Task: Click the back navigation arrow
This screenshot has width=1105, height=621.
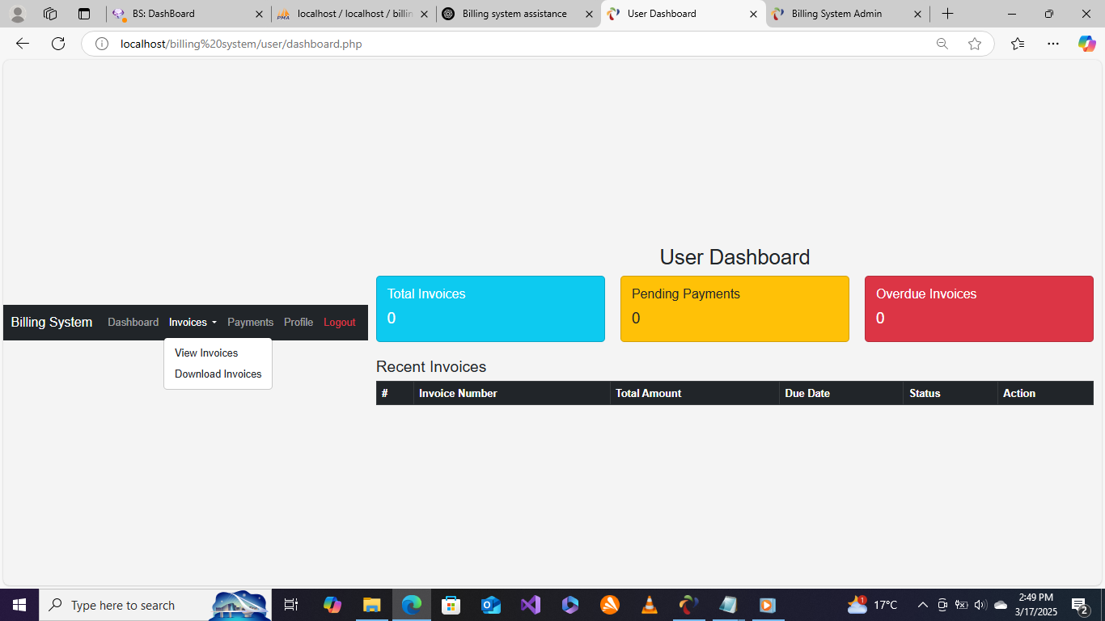Action: (x=23, y=44)
